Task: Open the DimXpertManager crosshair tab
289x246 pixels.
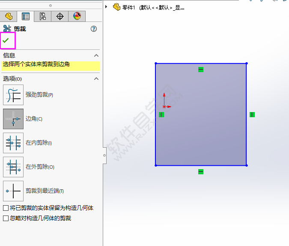Action: click(x=60, y=16)
